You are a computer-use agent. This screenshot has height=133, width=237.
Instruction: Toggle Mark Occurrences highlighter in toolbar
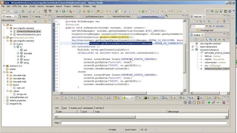121,11
